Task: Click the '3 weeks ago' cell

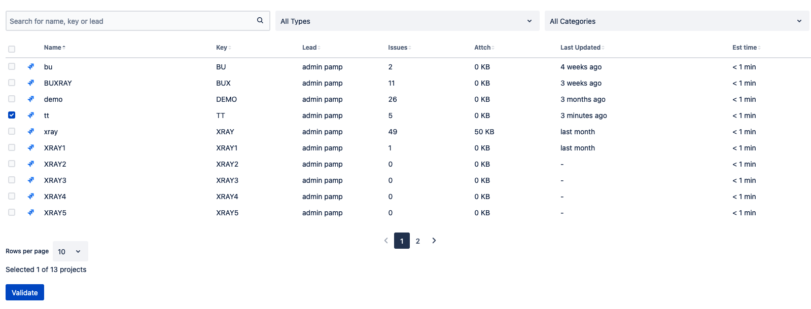Action: (x=581, y=83)
